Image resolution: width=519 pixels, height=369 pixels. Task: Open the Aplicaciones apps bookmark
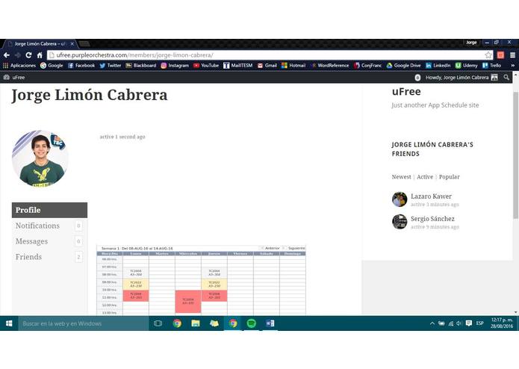click(x=19, y=66)
